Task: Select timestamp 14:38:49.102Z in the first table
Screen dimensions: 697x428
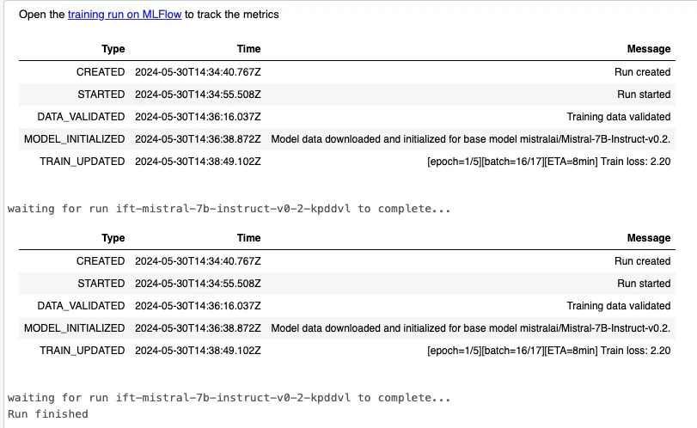Action: click(x=198, y=162)
